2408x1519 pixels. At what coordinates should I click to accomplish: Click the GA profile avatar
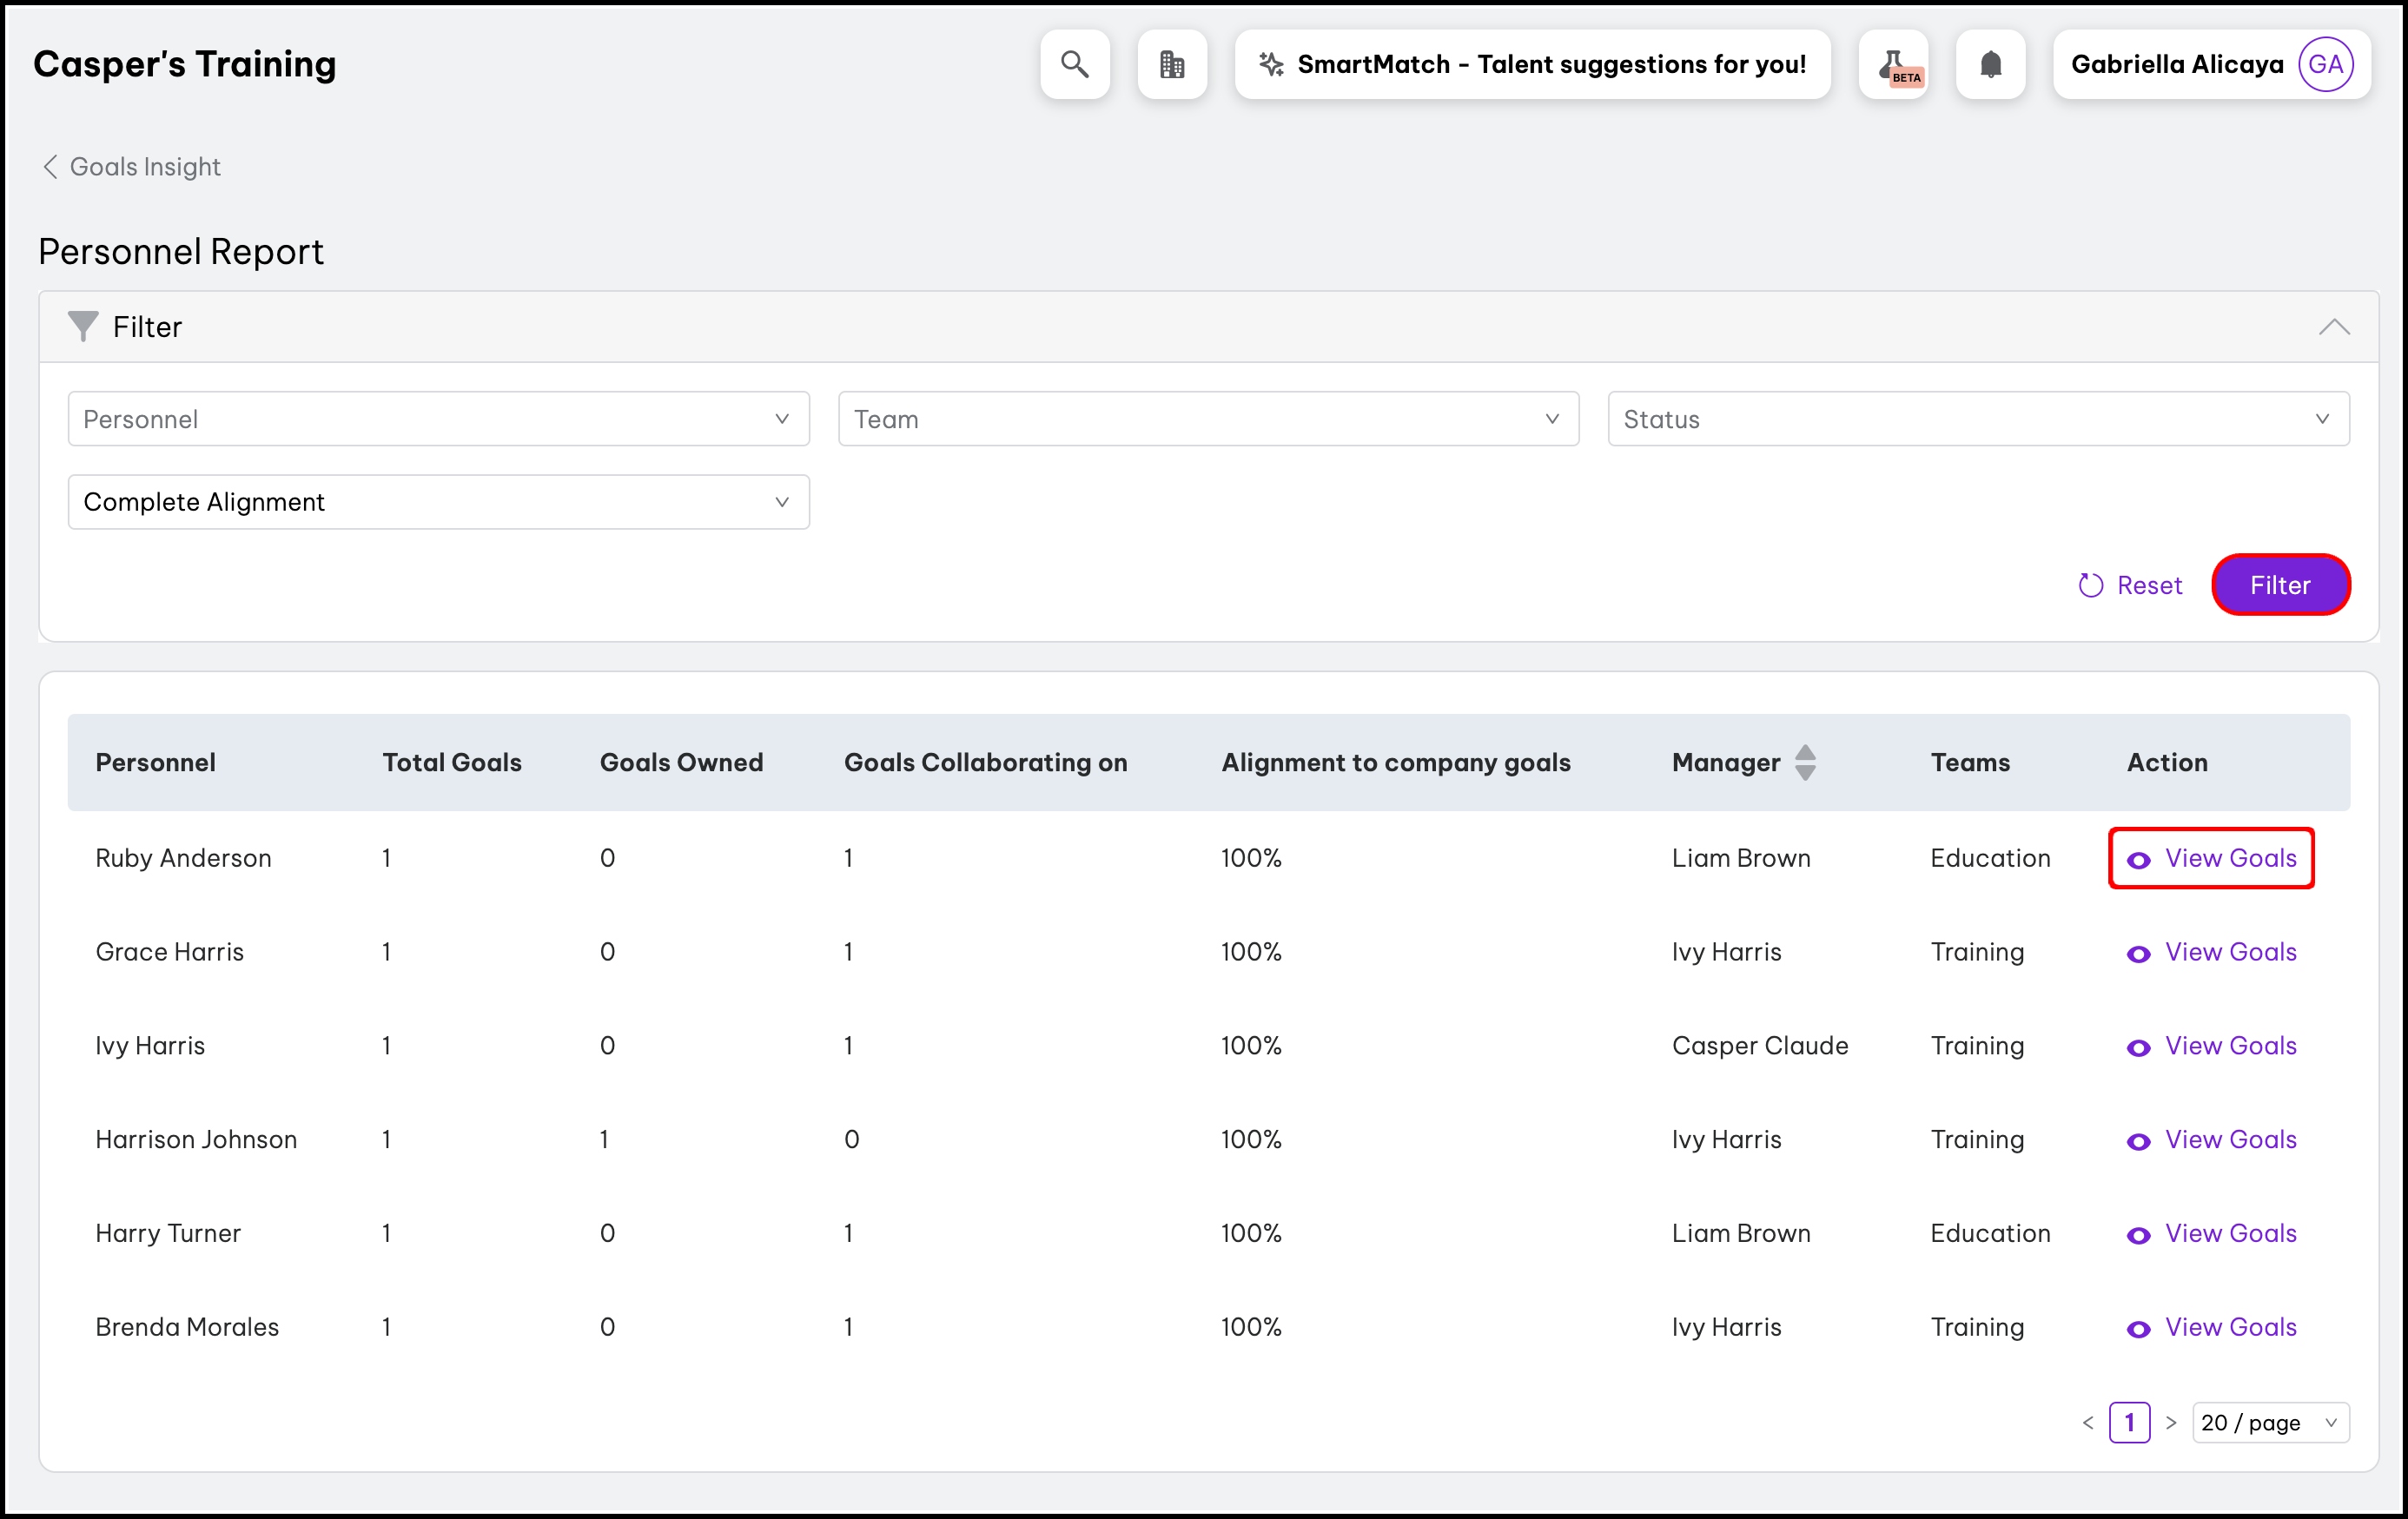coord(2325,64)
